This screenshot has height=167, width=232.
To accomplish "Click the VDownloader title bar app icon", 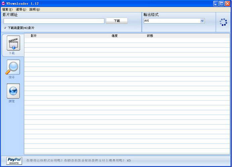I will 3,3.
